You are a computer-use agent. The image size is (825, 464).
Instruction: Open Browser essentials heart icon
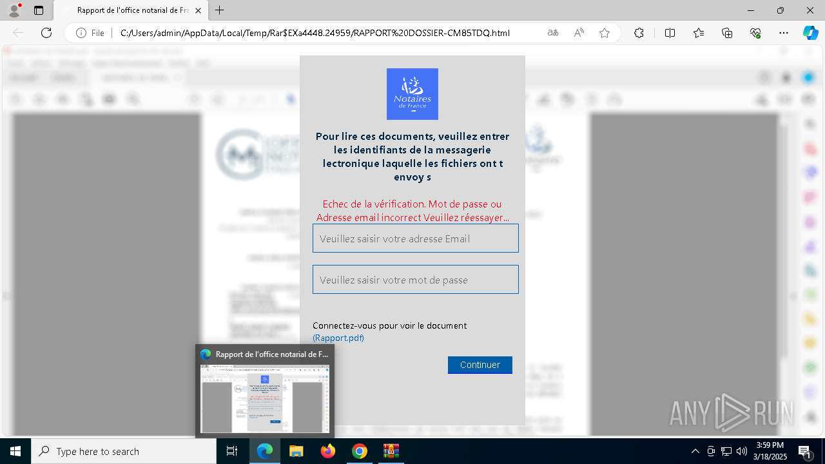755,33
